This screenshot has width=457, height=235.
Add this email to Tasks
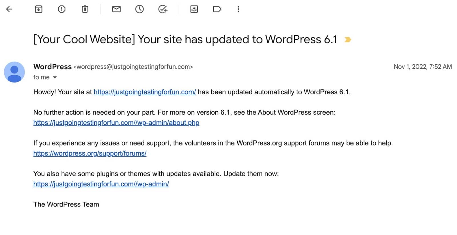click(x=163, y=9)
